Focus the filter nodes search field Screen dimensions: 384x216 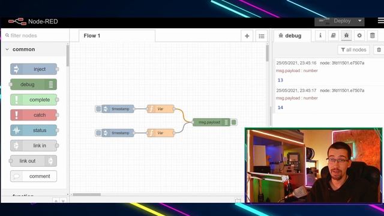(x=35, y=35)
